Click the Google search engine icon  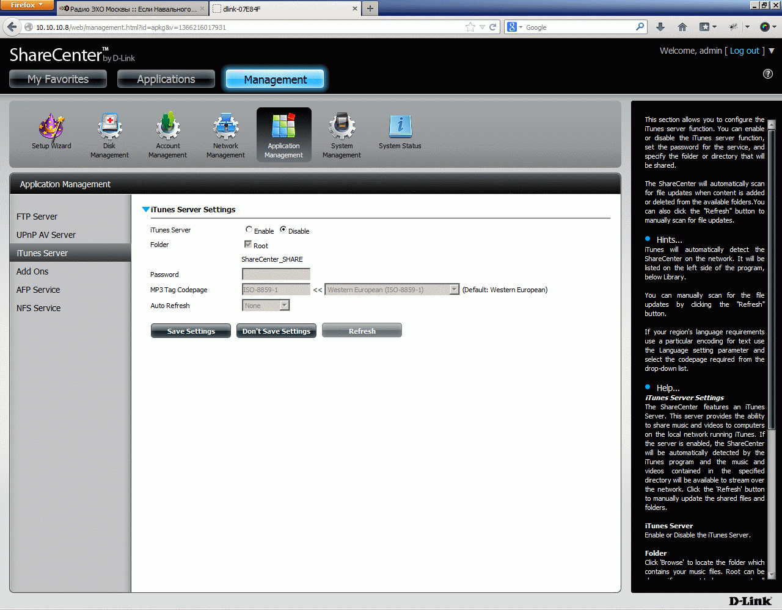pos(512,27)
